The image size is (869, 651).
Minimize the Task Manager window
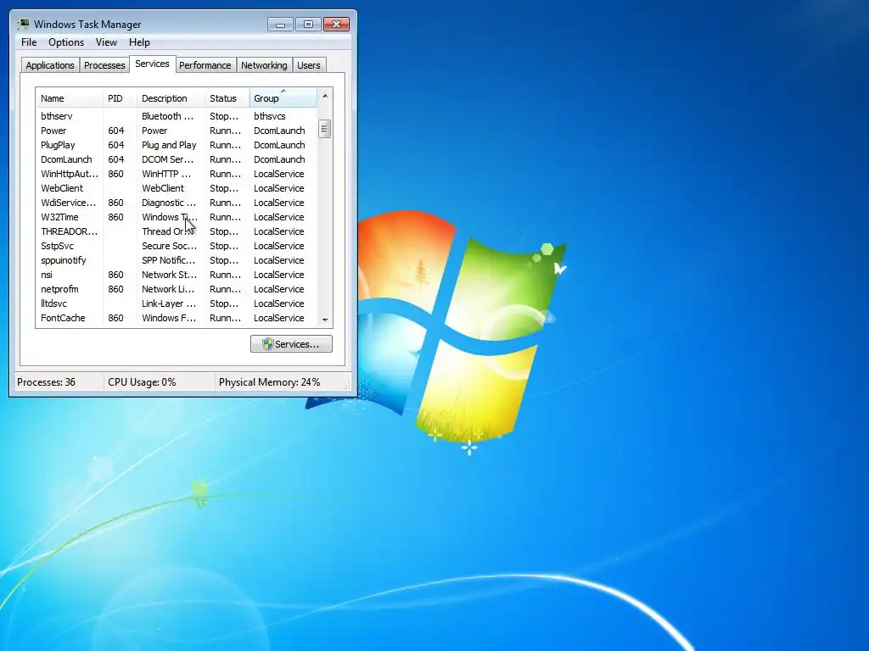[x=280, y=25]
